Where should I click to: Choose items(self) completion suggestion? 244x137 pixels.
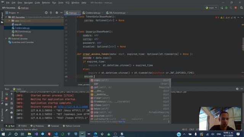pyautogui.click(x=130, y=105)
